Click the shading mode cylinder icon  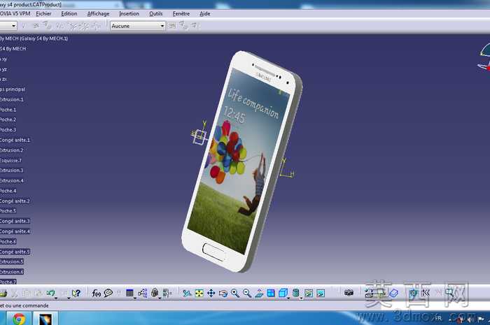[x=295, y=293]
